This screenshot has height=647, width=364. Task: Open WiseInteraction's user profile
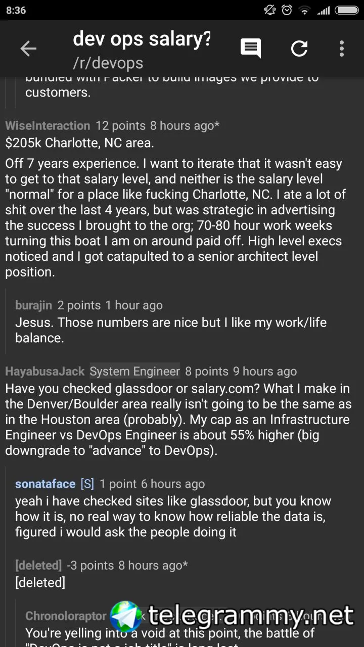[48, 125]
